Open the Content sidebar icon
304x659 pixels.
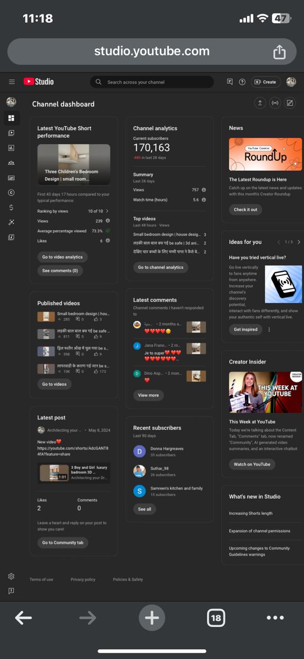pos(11,133)
